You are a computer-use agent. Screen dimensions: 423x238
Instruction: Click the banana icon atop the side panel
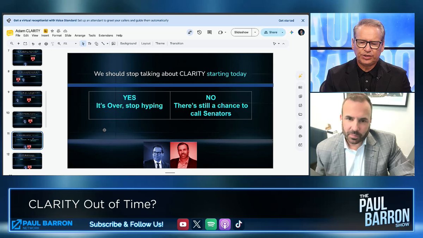[x=300, y=75]
